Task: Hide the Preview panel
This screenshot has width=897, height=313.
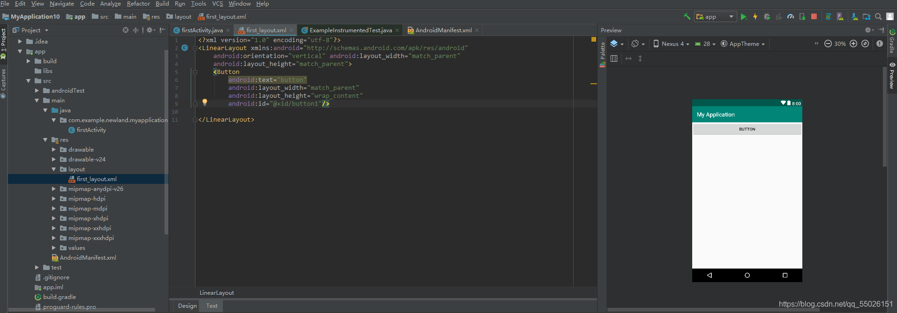Action: coord(881,30)
